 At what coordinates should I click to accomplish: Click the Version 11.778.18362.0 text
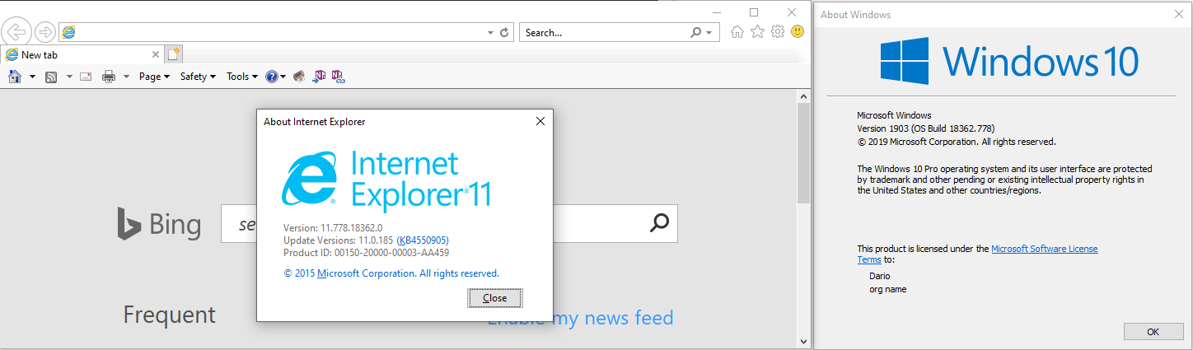point(333,228)
